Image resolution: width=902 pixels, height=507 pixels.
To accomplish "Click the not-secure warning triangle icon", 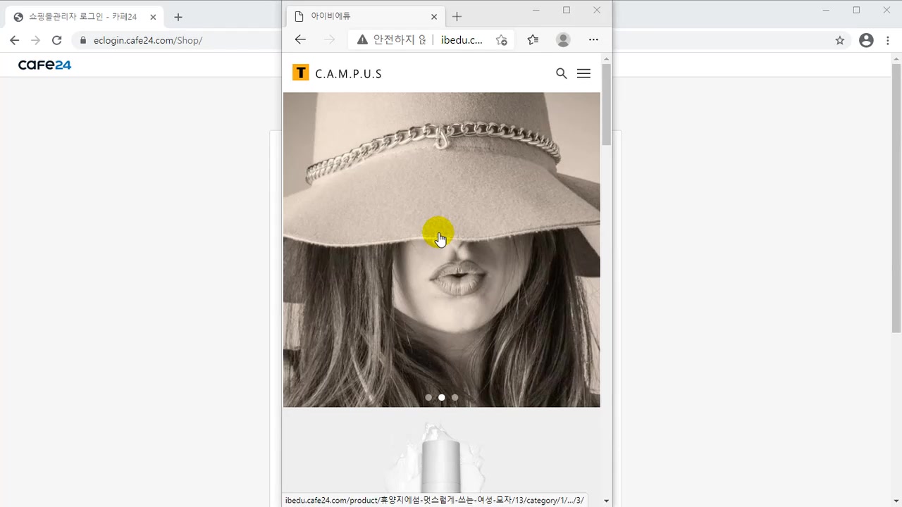I will (x=362, y=40).
